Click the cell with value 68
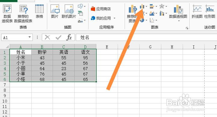Image resolution: width=217 pixels, height=117 pixels. 42,79
